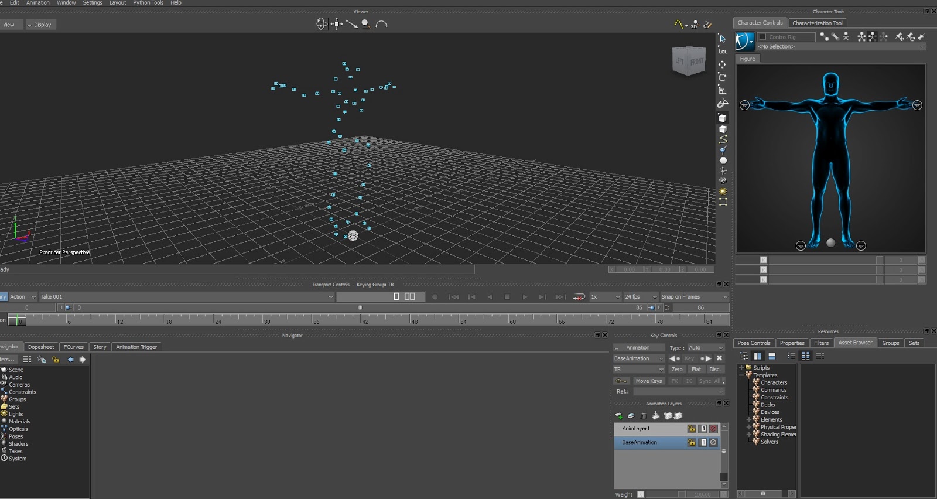Click the pin rotation icon in Character Controls
Viewport: 937px width, 499px height.
click(x=911, y=37)
